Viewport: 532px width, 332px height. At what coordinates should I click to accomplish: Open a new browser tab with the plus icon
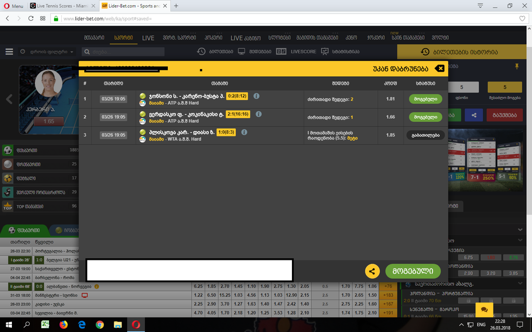(176, 6)
